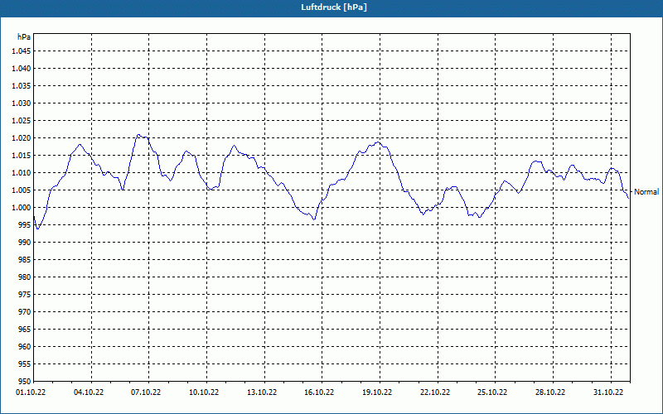
Task: Click the 'Normal' label beside the chart
Action: coord(646,192)
